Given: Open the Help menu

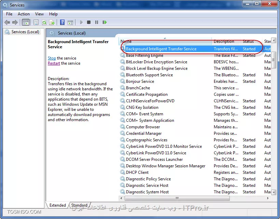Looking at the screenshot, I should pos(53,14).
